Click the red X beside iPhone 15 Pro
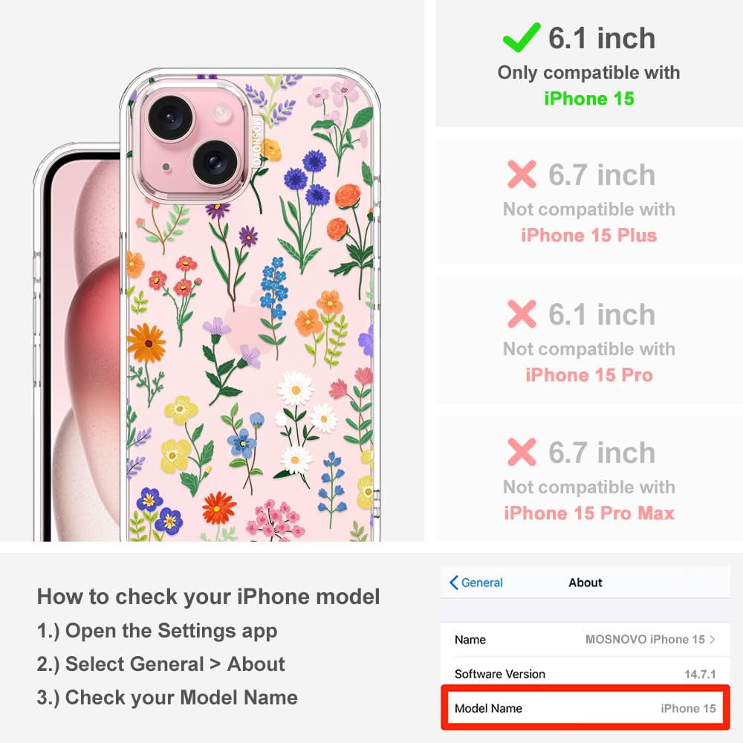Viewport: 743px width, 743px height. click(x=522, y=314)
